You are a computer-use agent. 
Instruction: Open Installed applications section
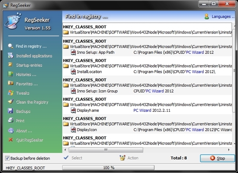(34, 56)
